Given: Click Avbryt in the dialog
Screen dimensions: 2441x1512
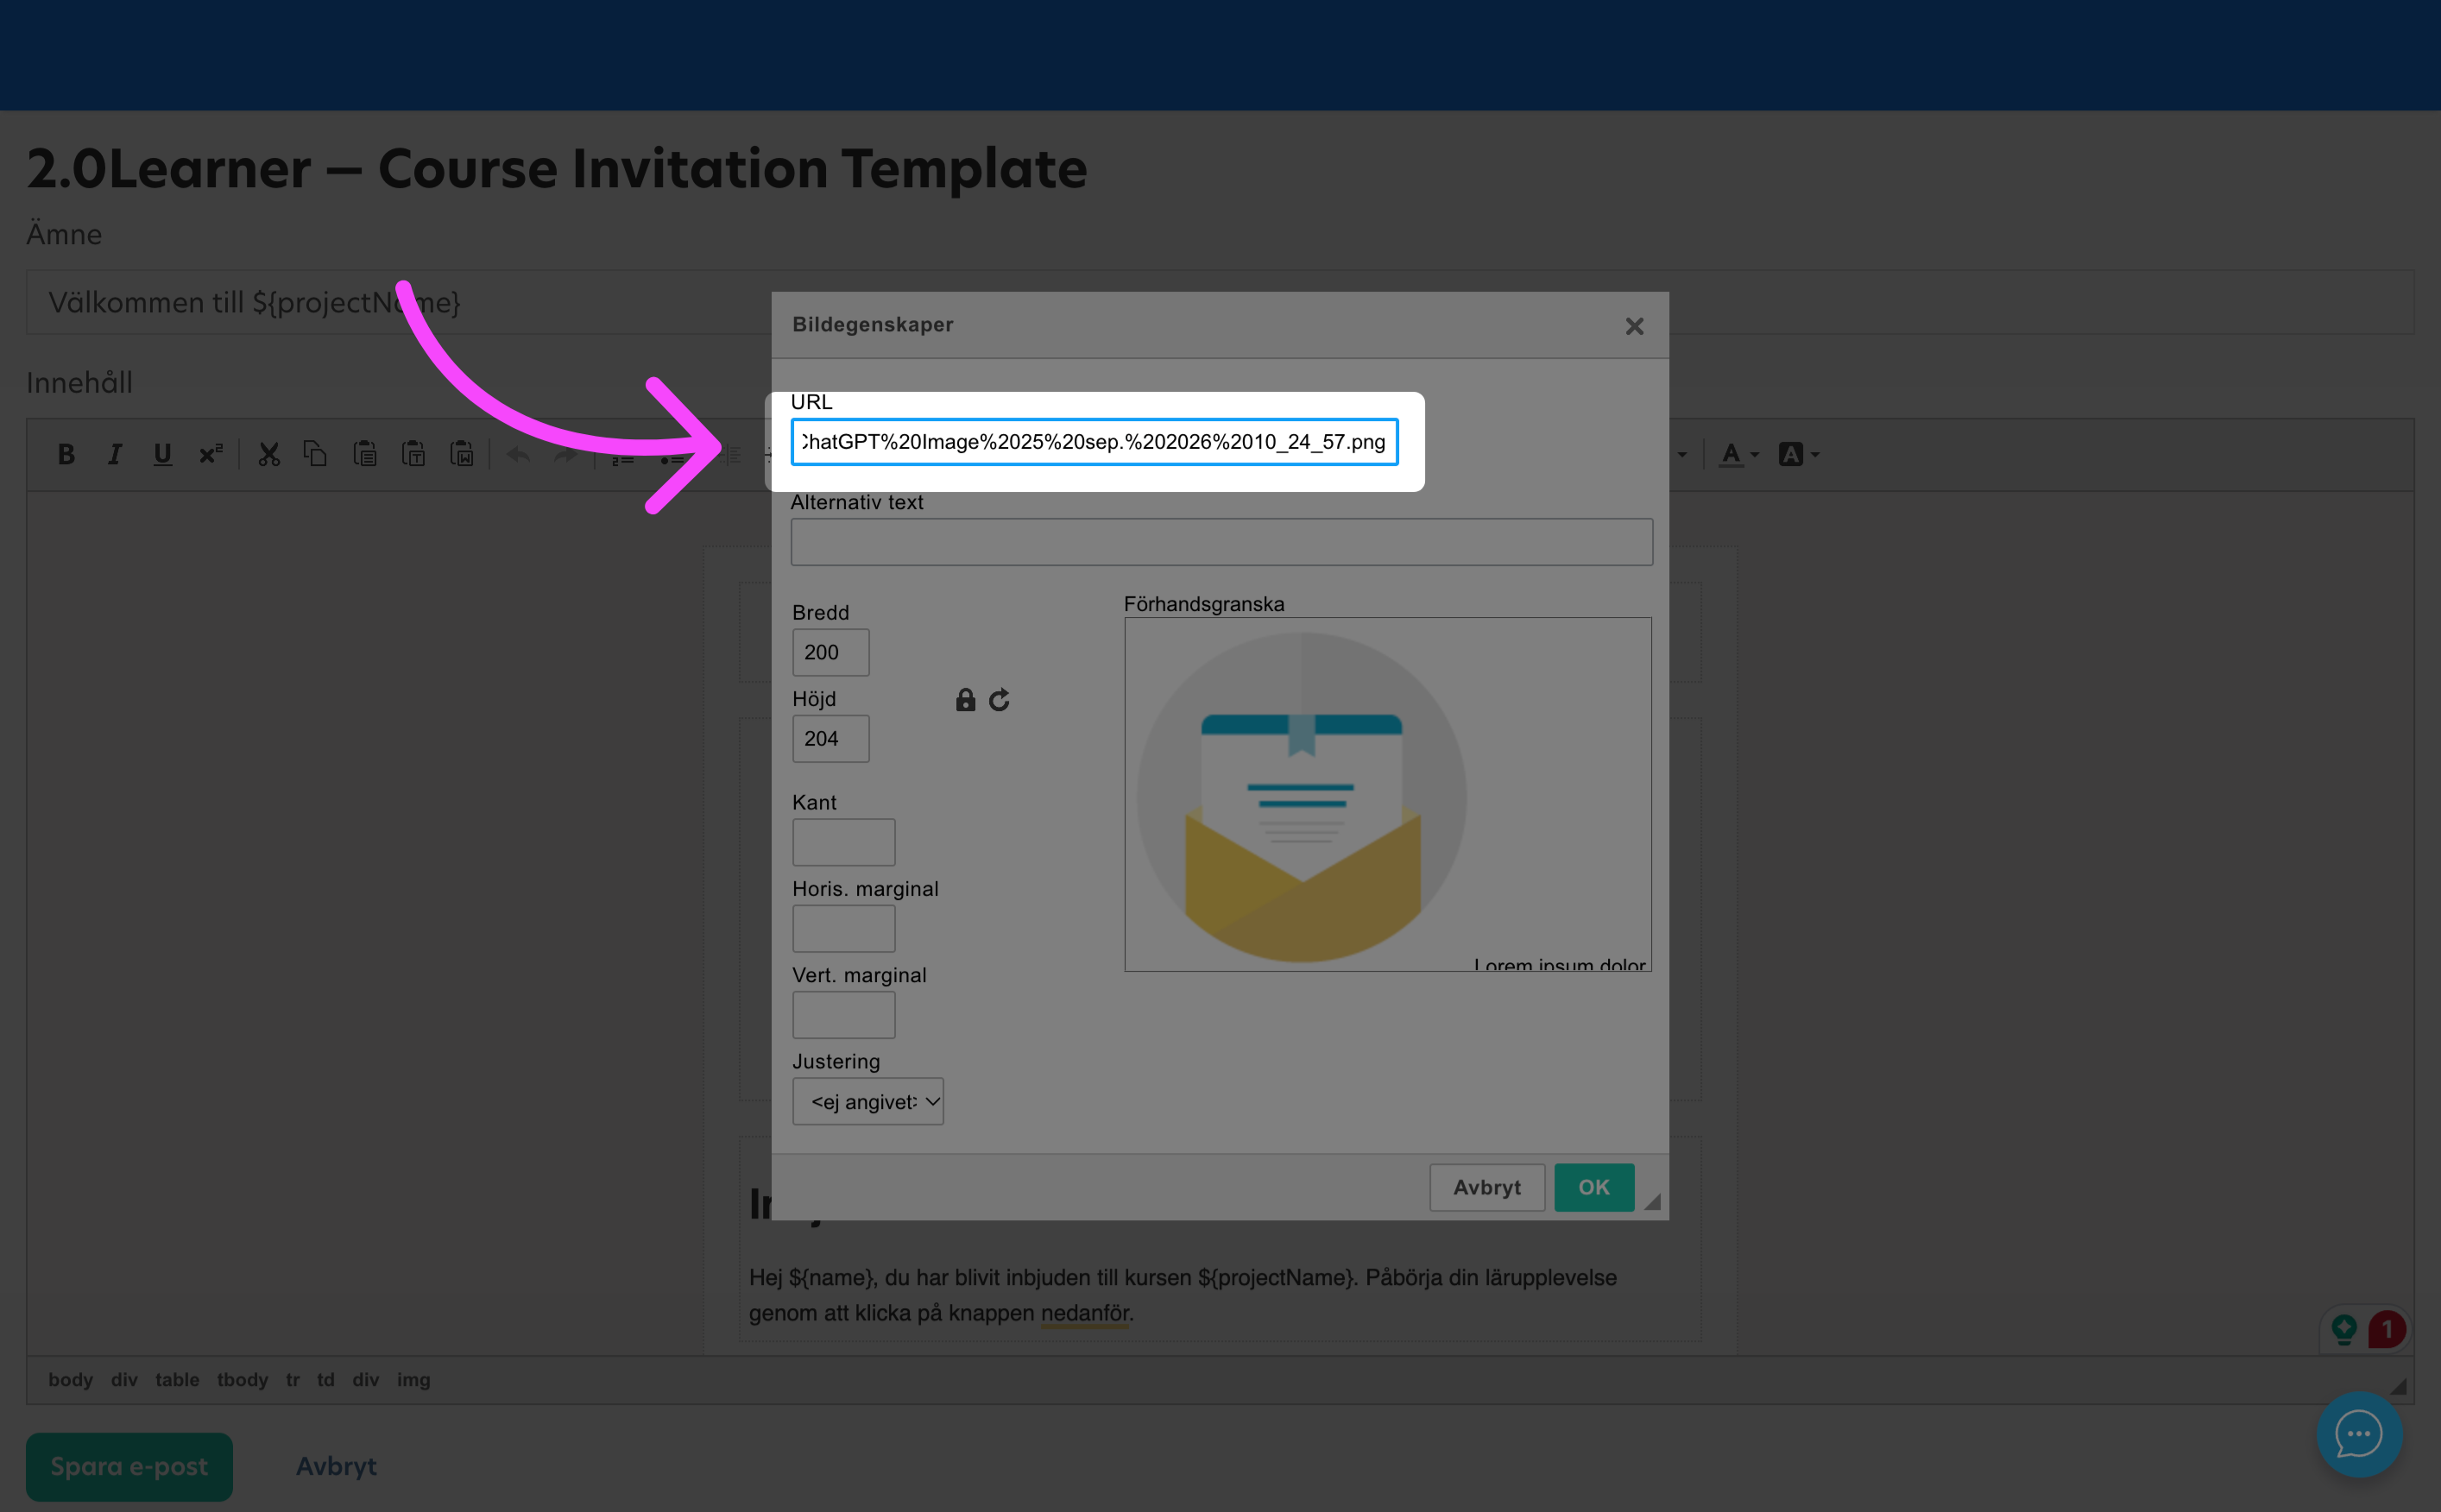Looking at the screenshot, I should click(x=1487, y=1187).
